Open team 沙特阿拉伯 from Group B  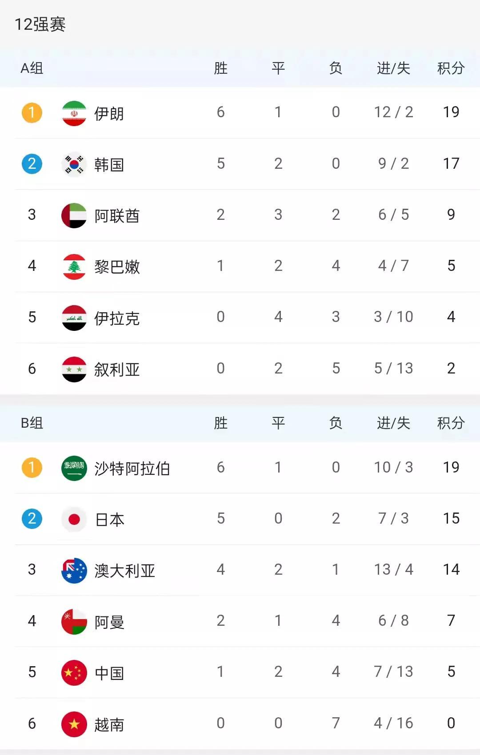(x=132, y=469)
